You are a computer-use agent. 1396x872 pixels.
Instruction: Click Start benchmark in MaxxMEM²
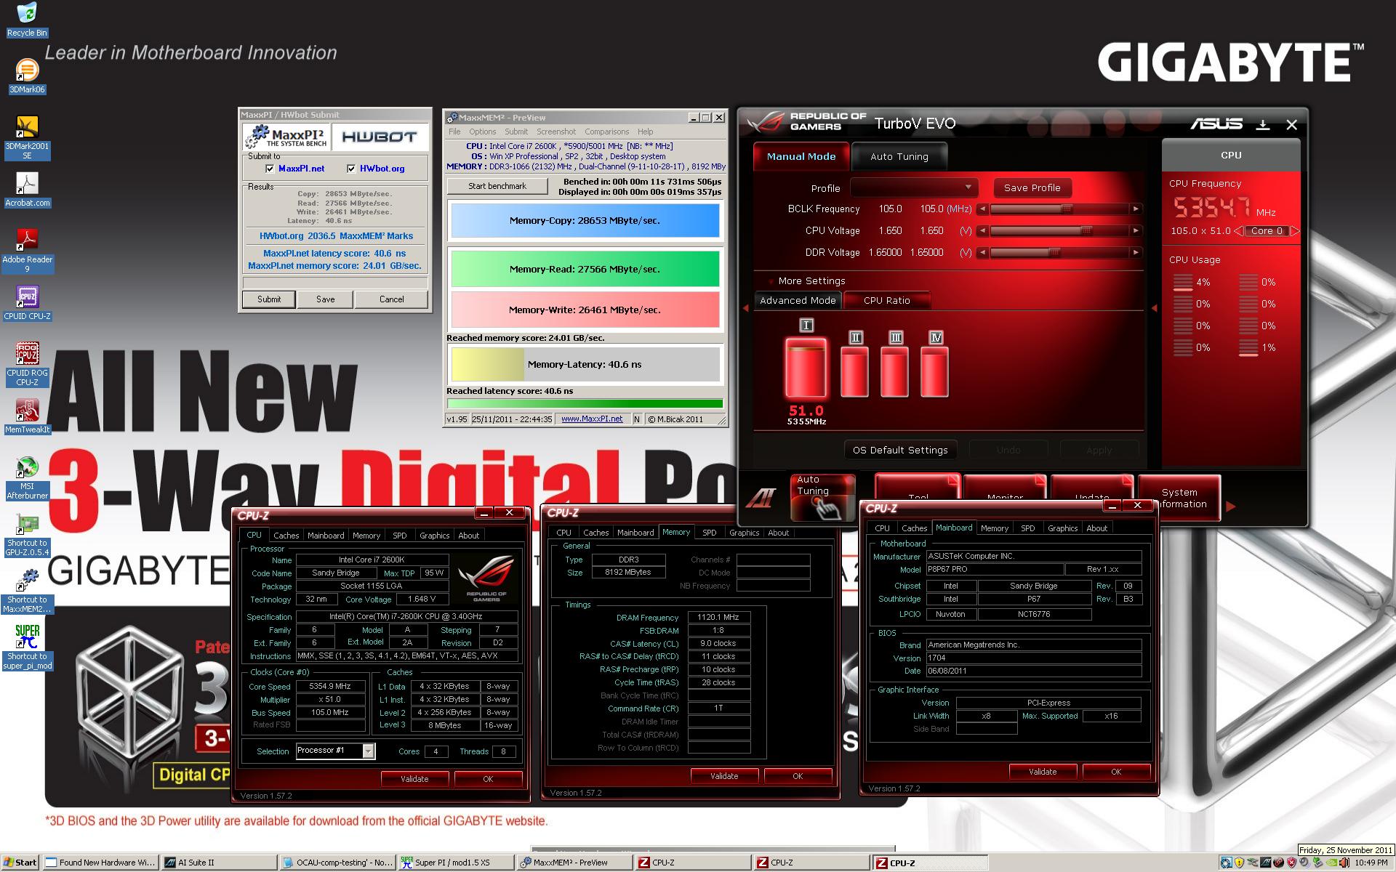(497, 186)
